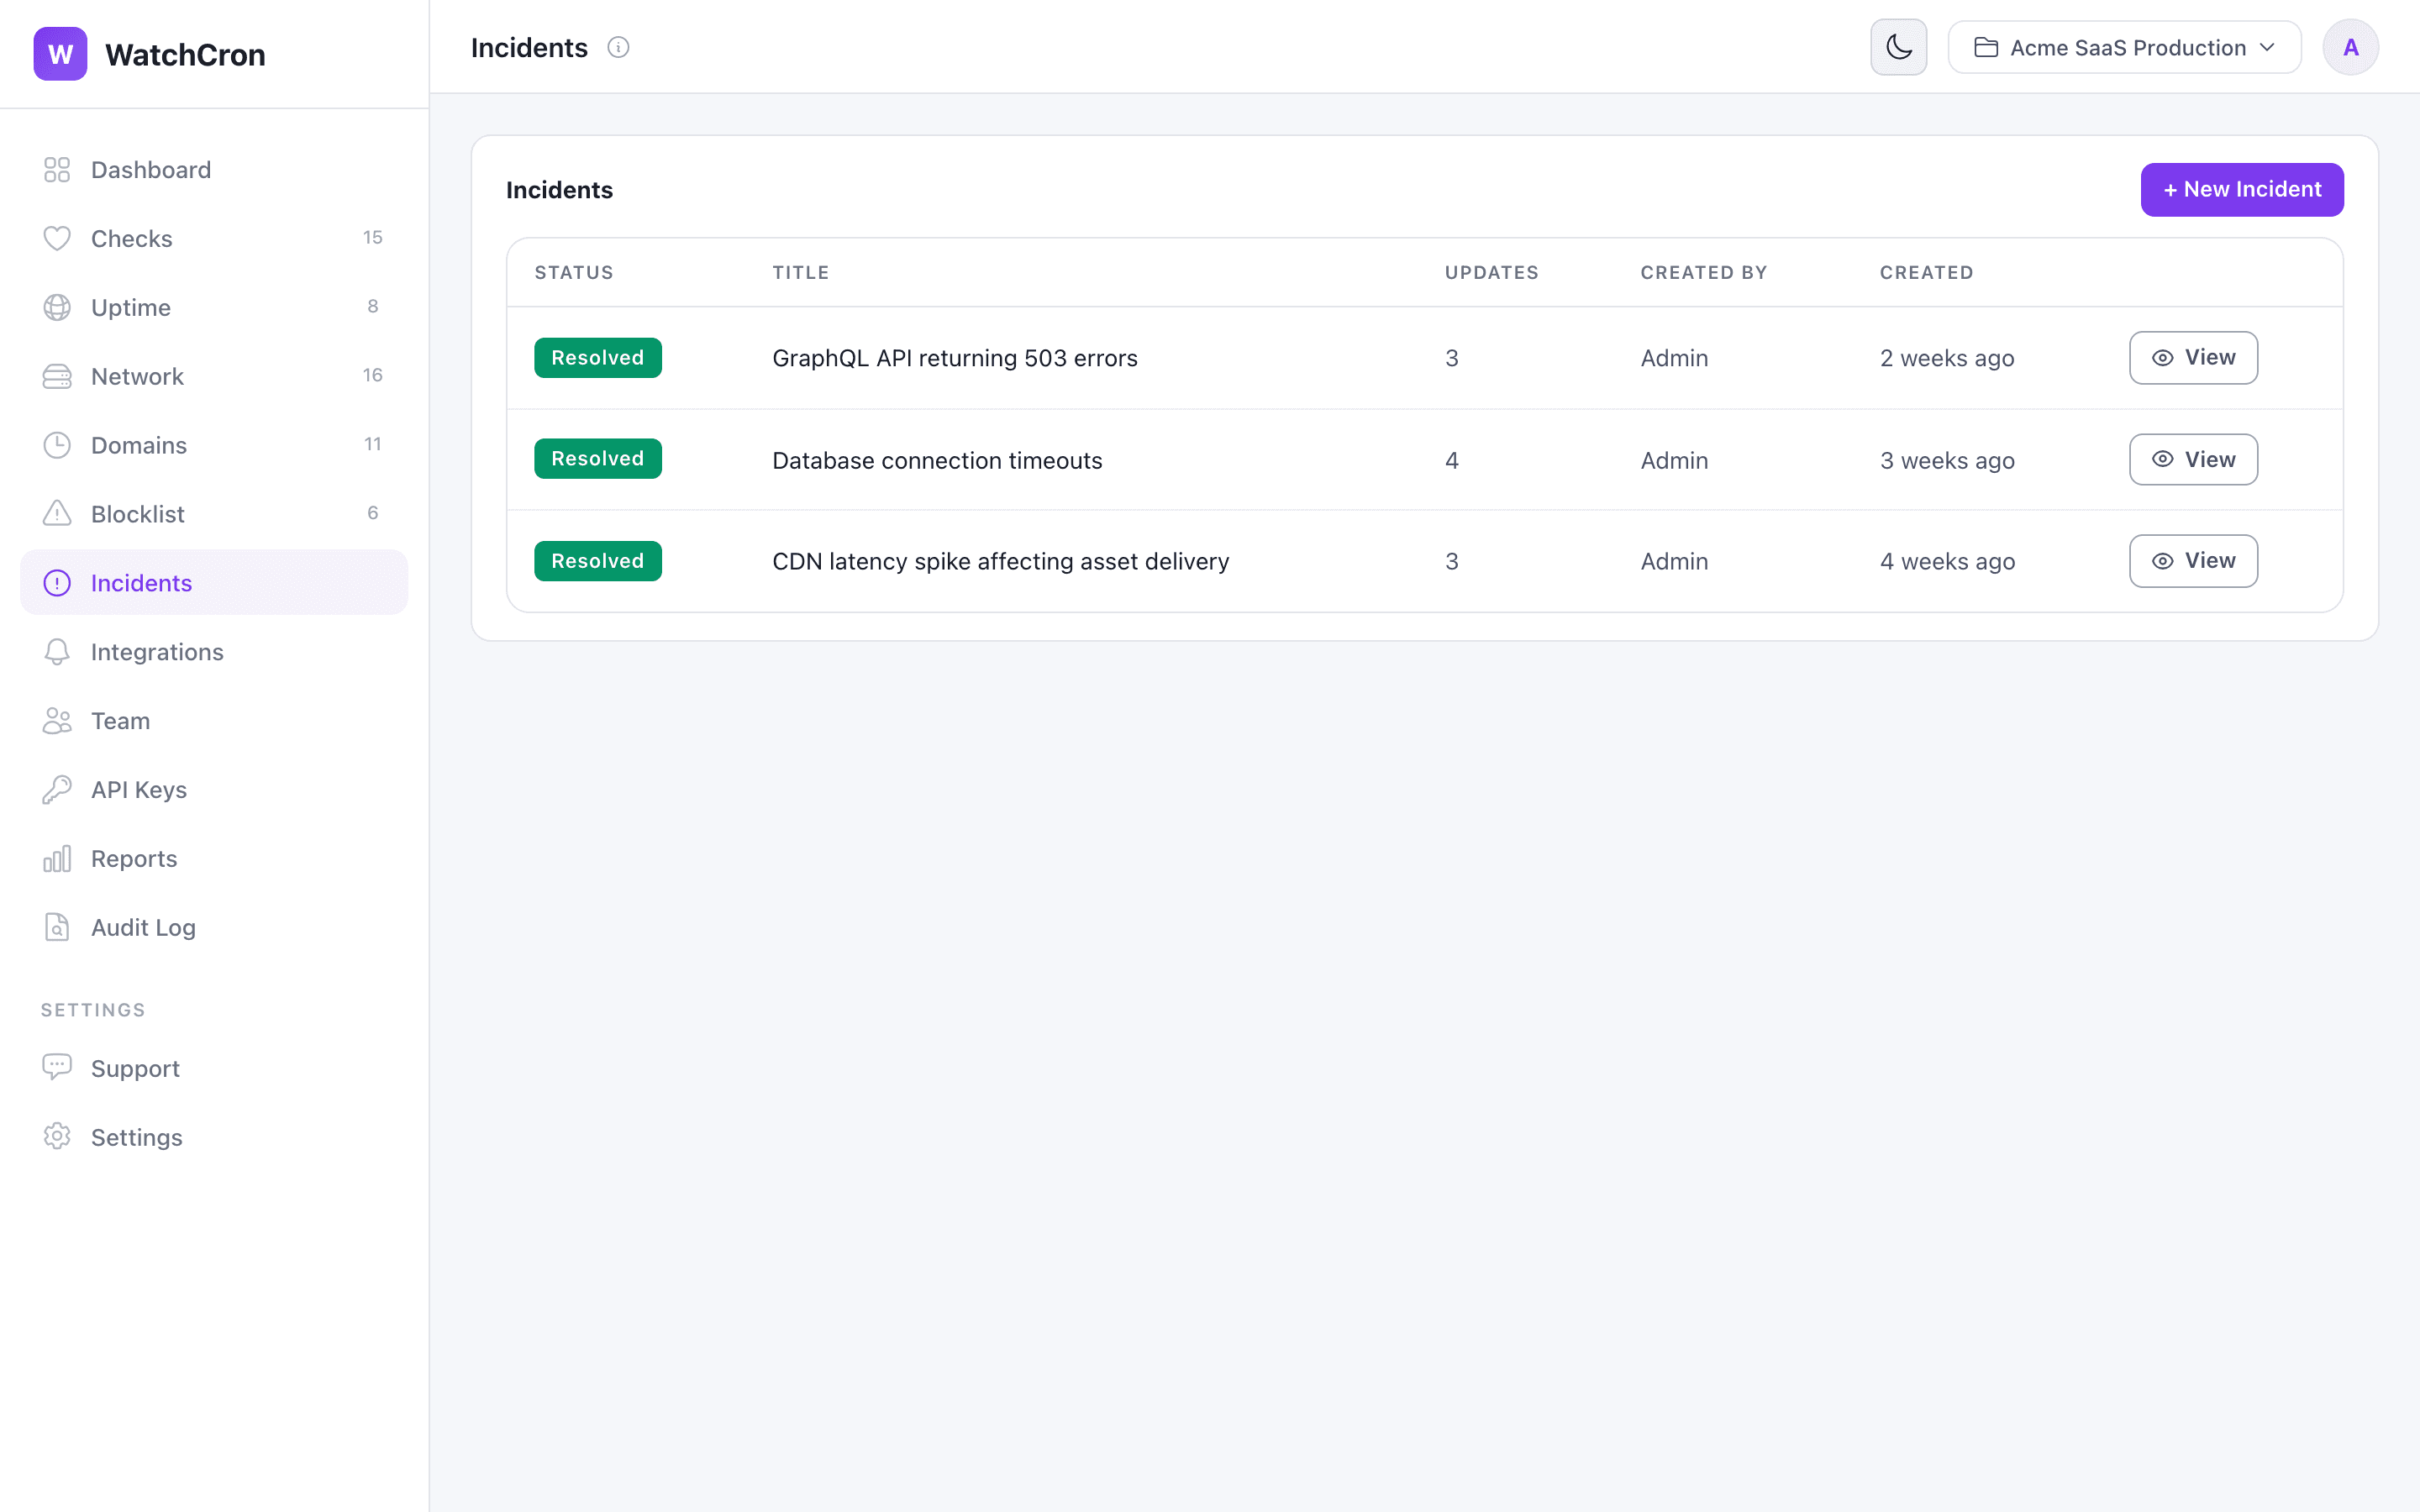Open the Integrations page
The image size is (2420, 1512).
click(x=214, y=652)
